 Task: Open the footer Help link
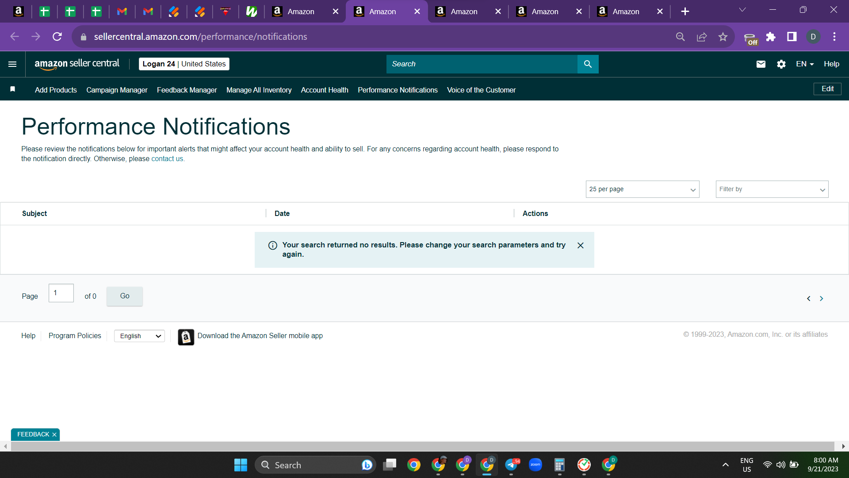[x=28, y=336]
